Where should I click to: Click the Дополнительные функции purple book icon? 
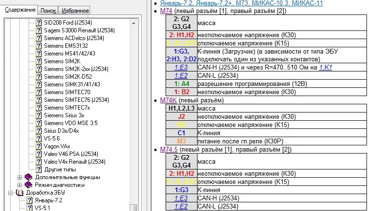tap(29, 177)
